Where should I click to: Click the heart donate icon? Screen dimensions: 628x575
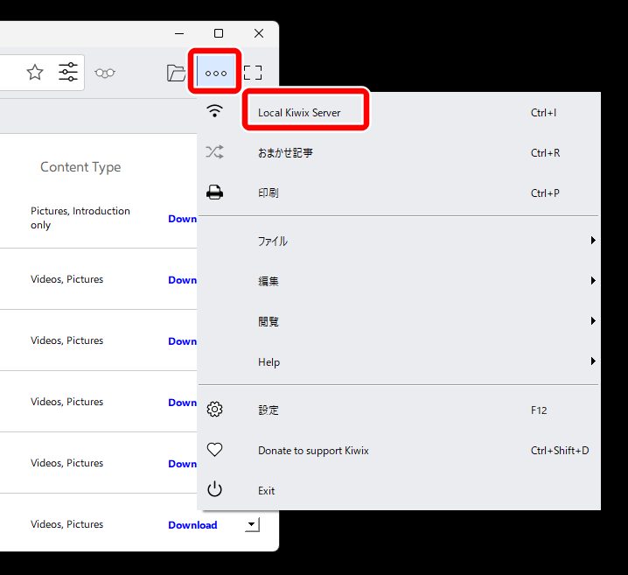coord(214,450)
